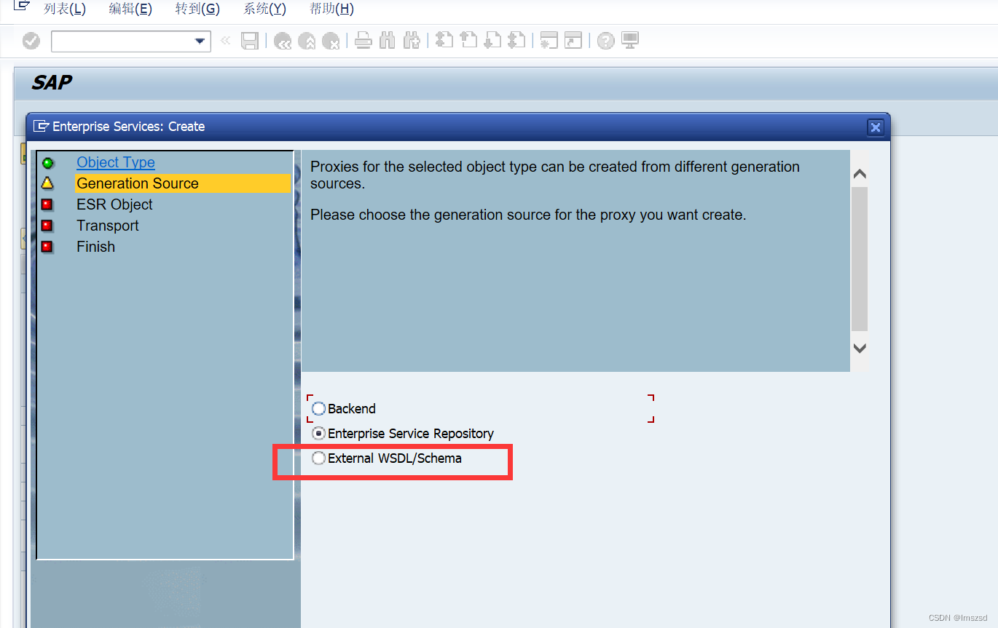Click dialog icon left of Enterprise Services title
998x628 pixels.
(x=42, y=127)
